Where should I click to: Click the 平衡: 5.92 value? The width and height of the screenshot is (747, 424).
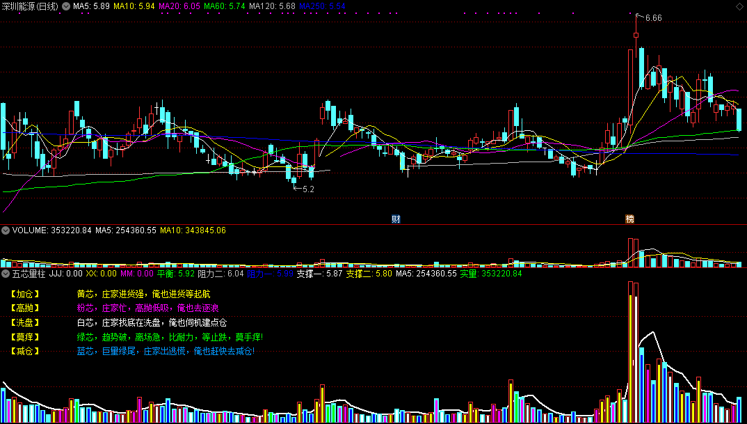[176, 274]
